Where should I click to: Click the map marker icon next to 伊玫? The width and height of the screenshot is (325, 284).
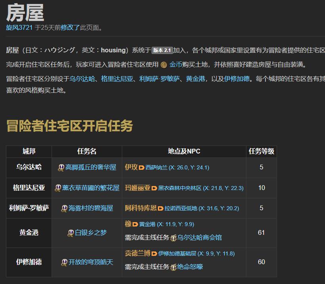pos(141,168)
